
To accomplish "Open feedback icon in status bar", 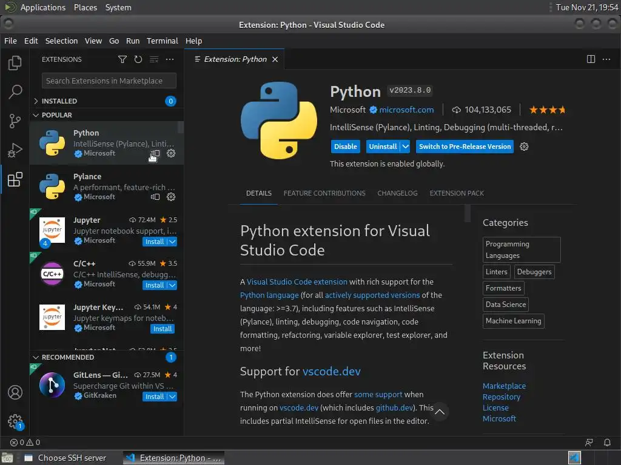I will 589,443.
